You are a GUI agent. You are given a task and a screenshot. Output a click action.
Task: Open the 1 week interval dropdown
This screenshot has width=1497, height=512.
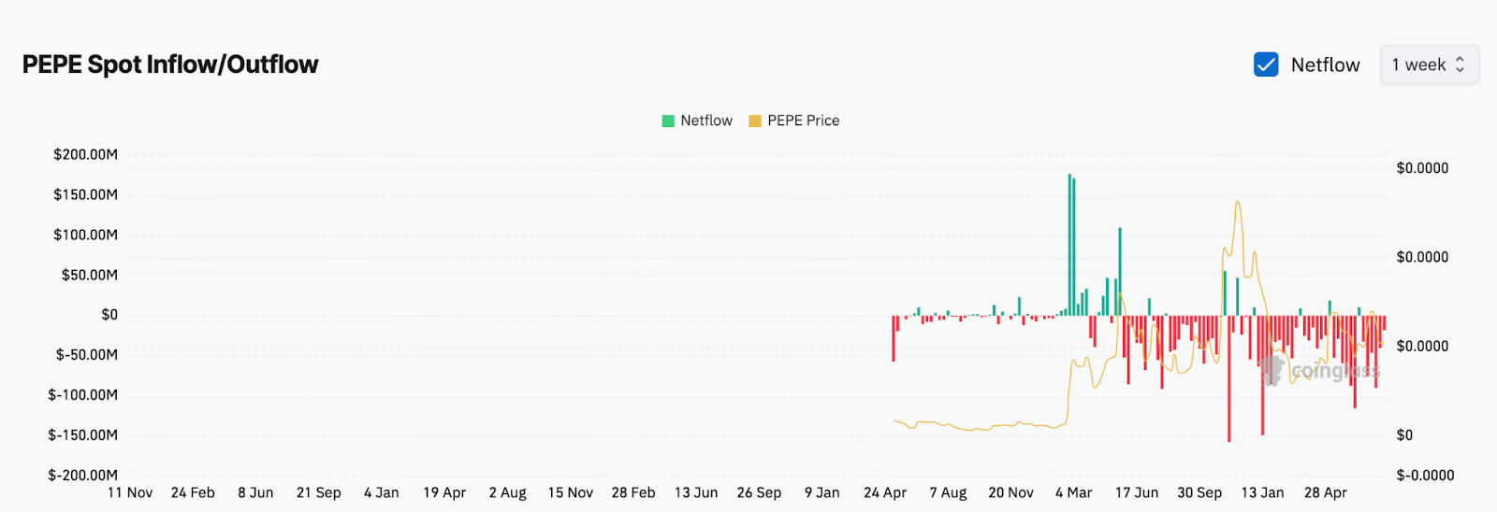pyautogui.click(x=1429, y=64)
